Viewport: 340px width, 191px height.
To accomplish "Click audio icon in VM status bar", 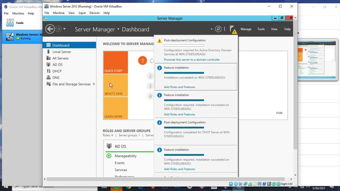I will point(240,184).
